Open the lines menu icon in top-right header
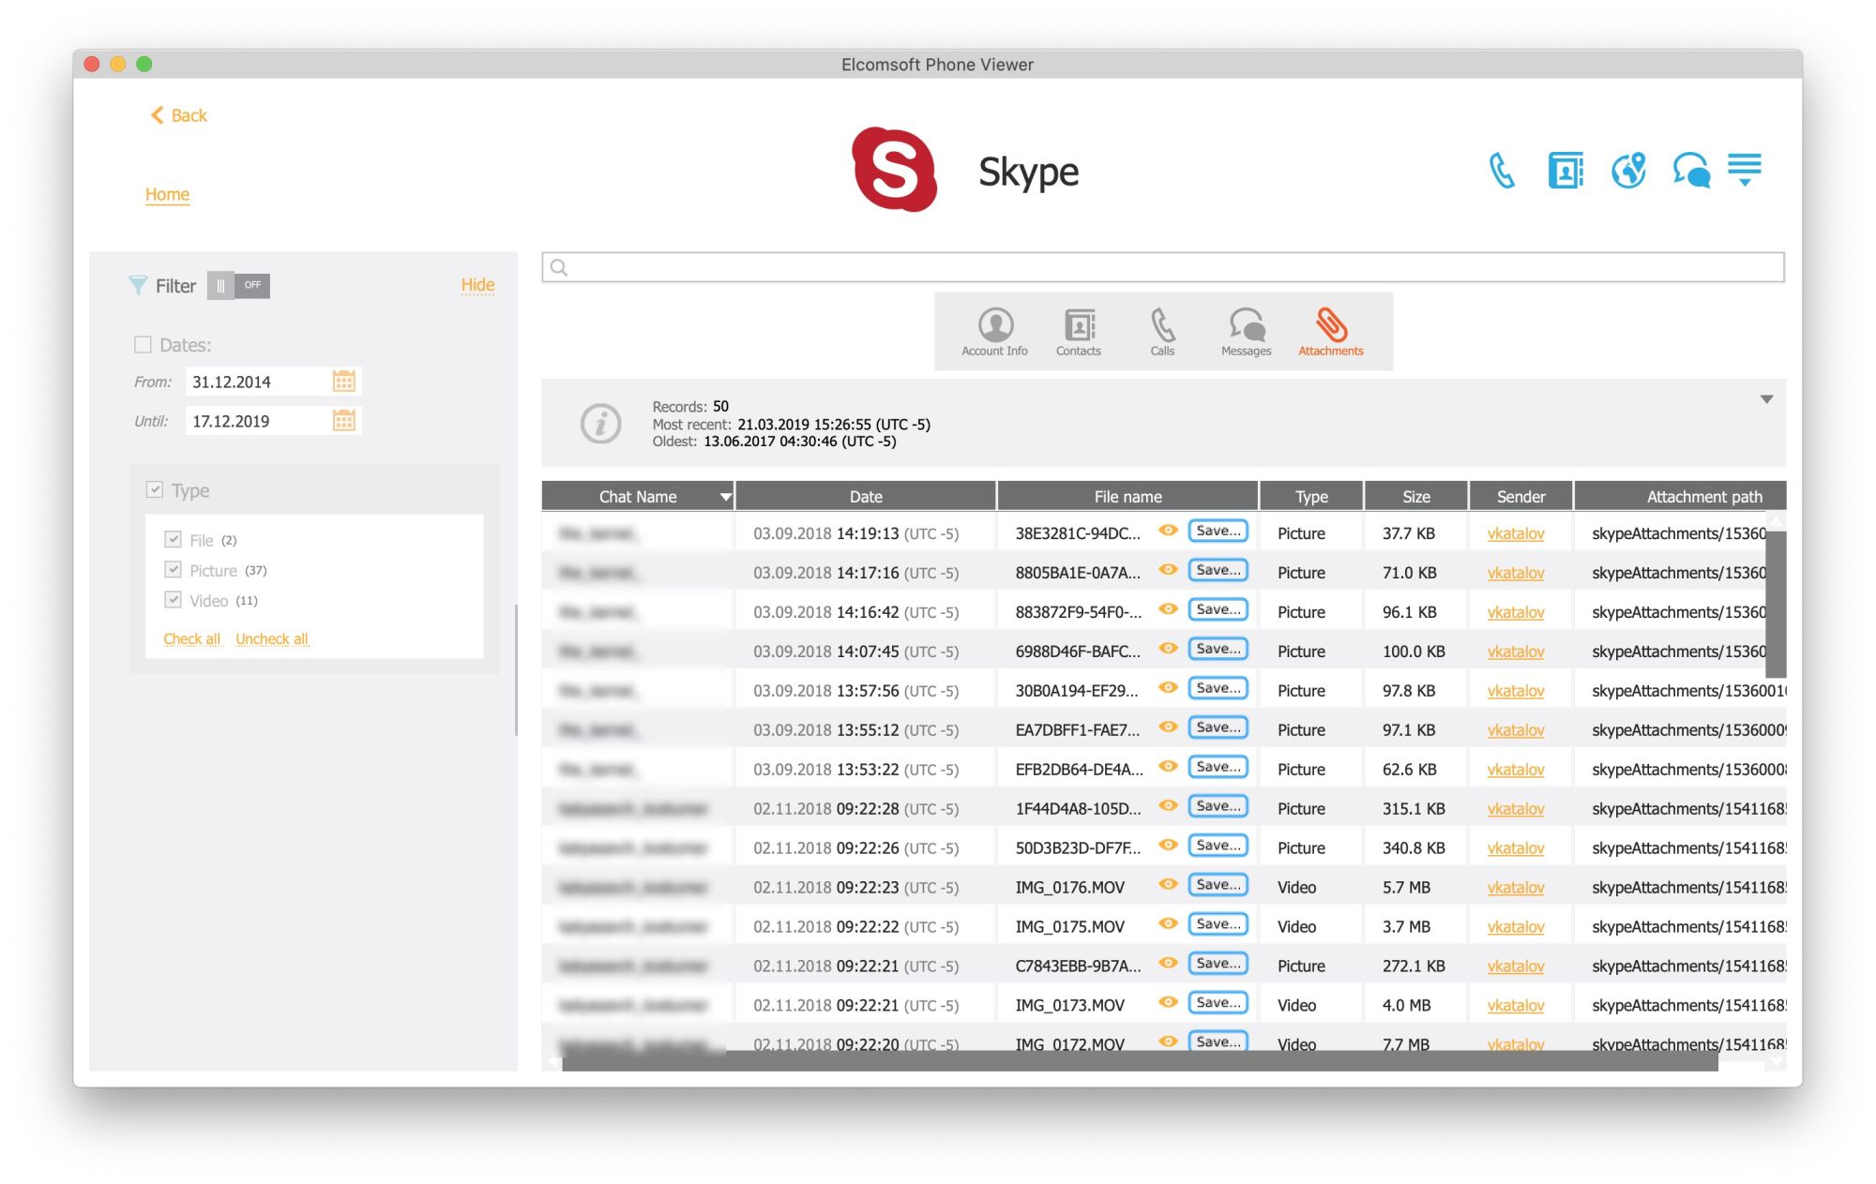The image size is (1876, 1184). (1744, 170)
